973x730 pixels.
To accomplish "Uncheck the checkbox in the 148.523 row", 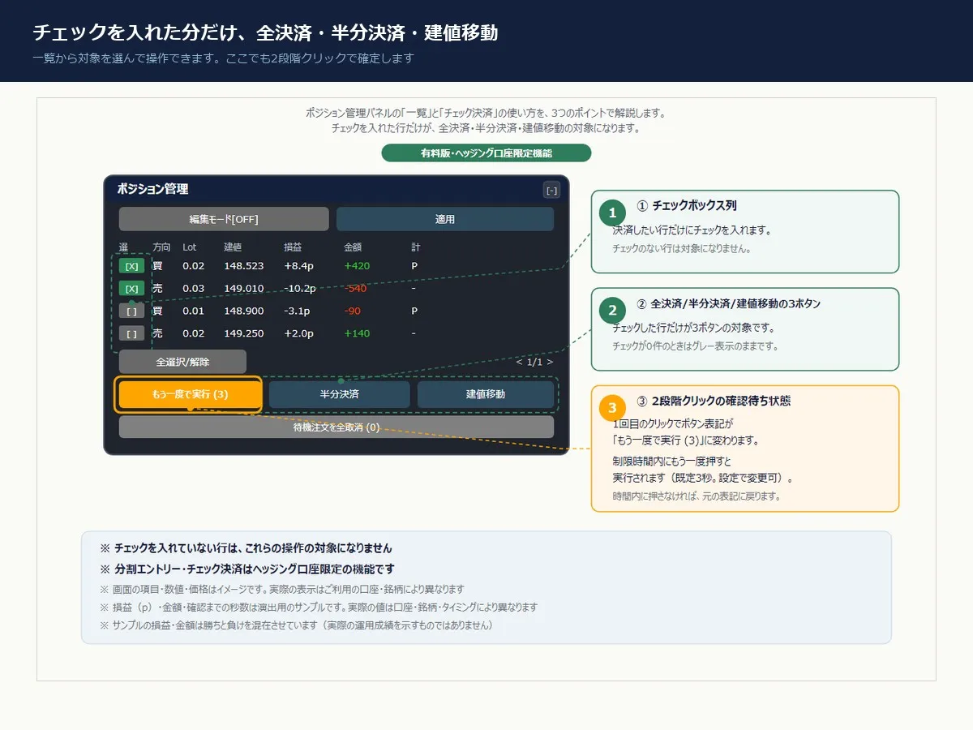I will point(131,265).
